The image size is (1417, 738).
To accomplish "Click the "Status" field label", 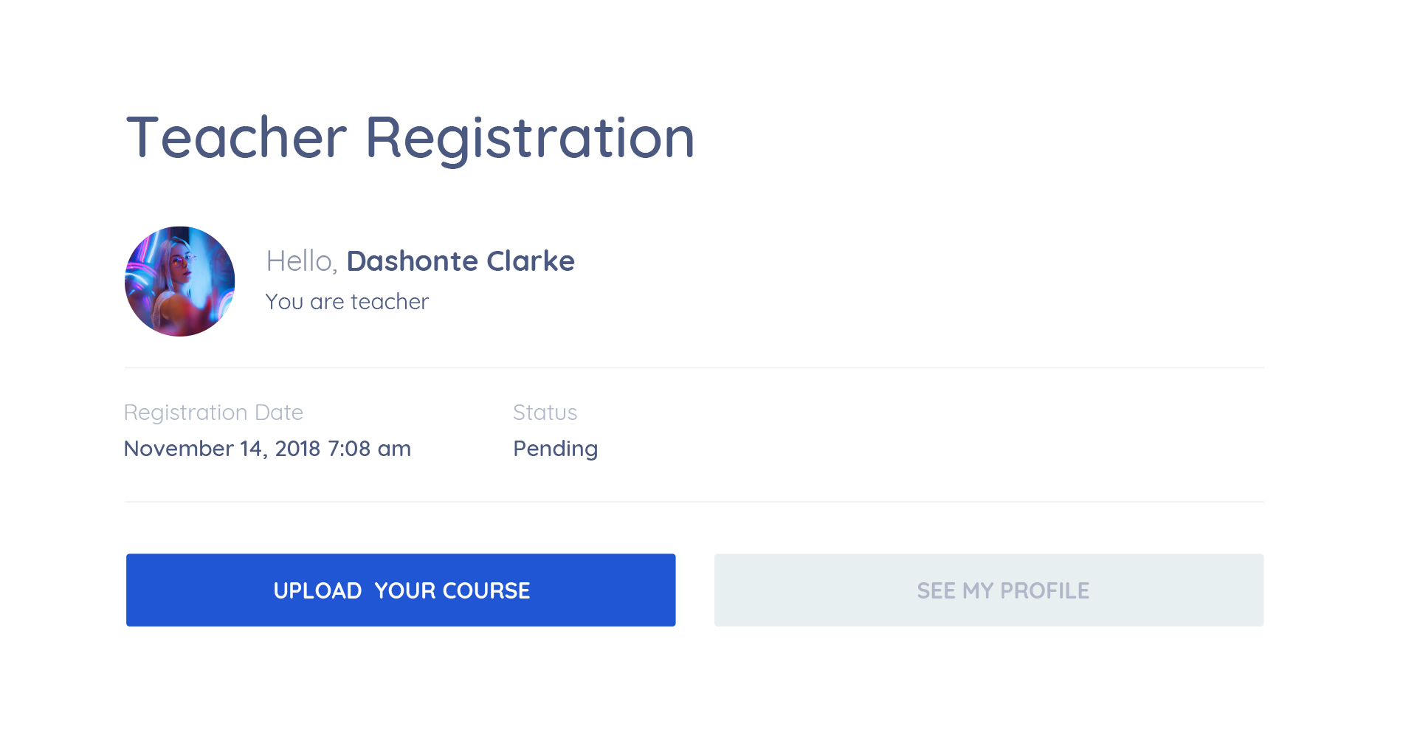I will (x=545, y=413).
